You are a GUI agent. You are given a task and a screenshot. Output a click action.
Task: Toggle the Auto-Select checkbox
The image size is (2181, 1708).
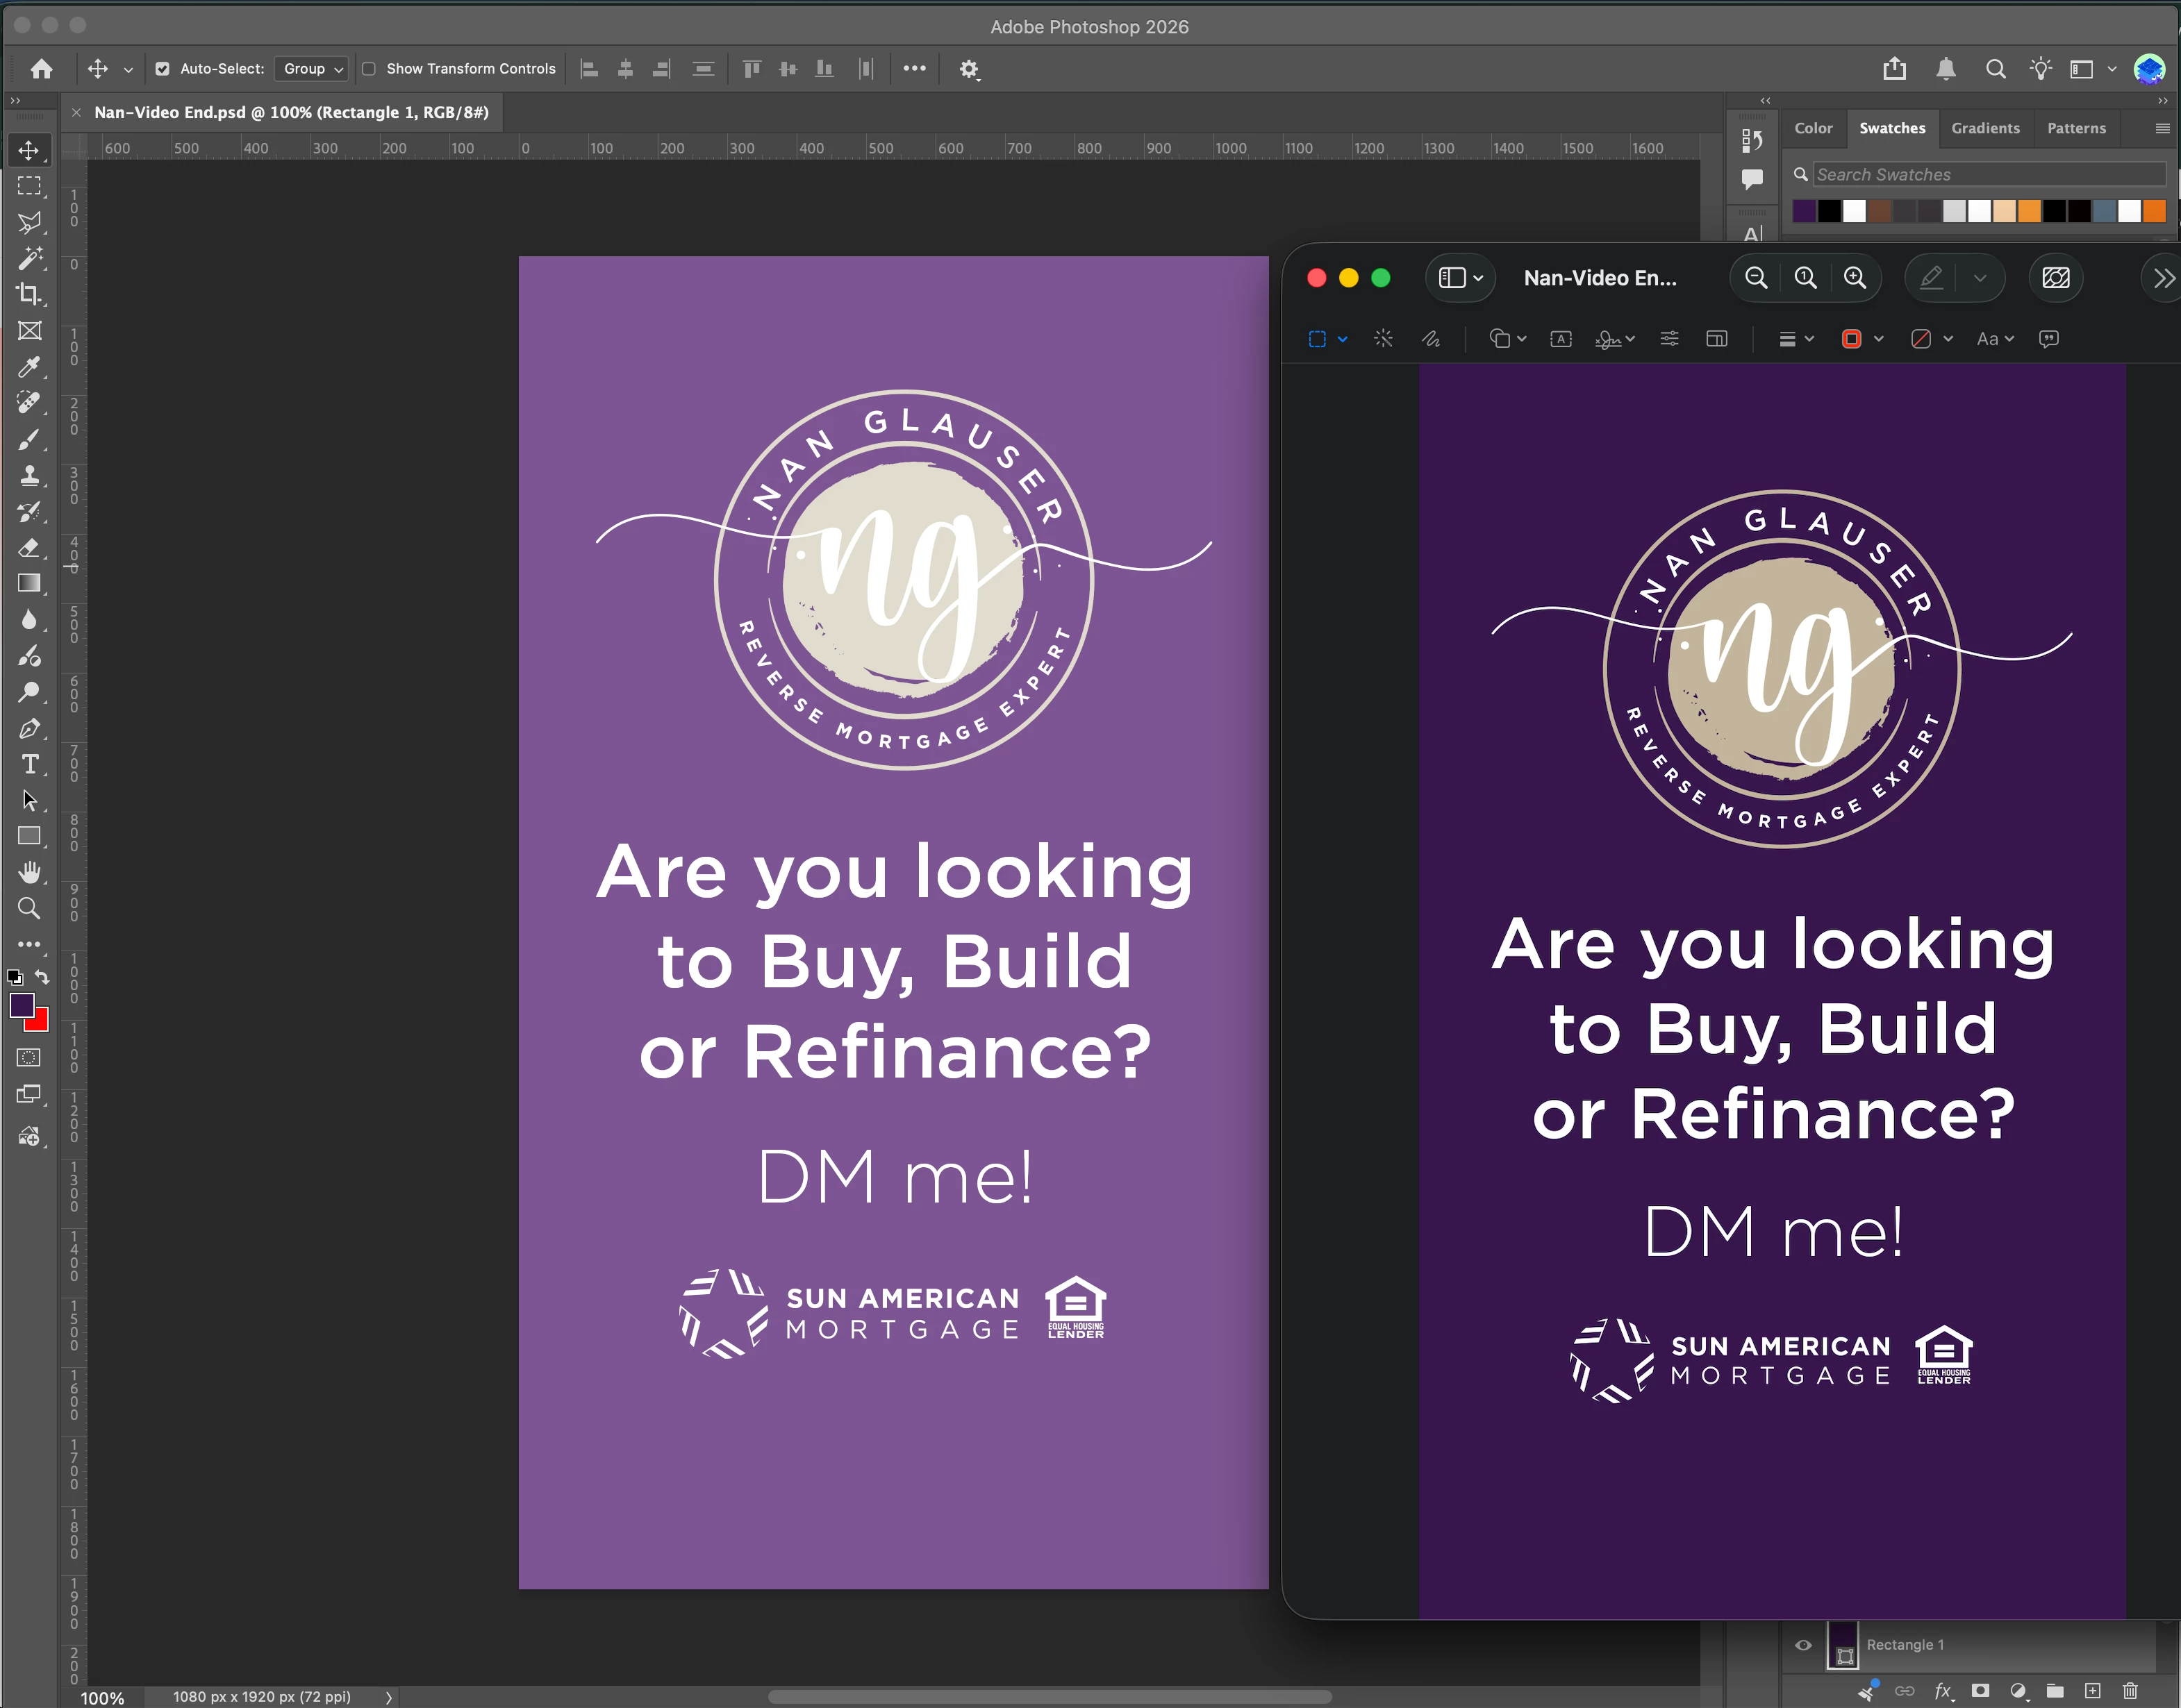point(162,69)
